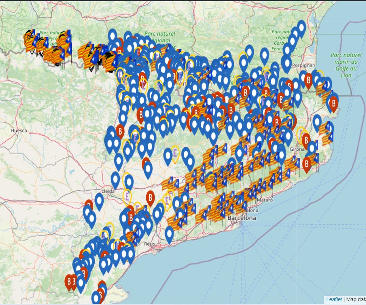Image resolution: width=366 pixels, height=305 pixels.
Task: Click the Huesca city label
Action: click(x=19, y=130)
